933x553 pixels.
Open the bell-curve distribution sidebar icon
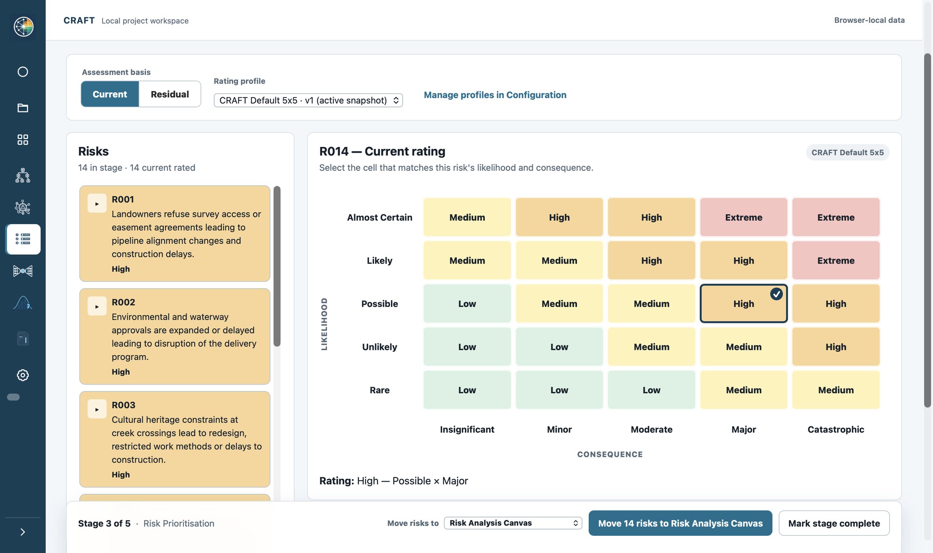point(23,303)
